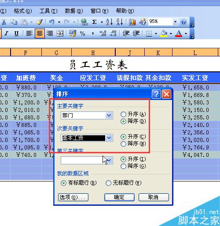The image size is (220, 226).
Task: Click the Undo arrow icon
Action: click(x=52, y=22)
